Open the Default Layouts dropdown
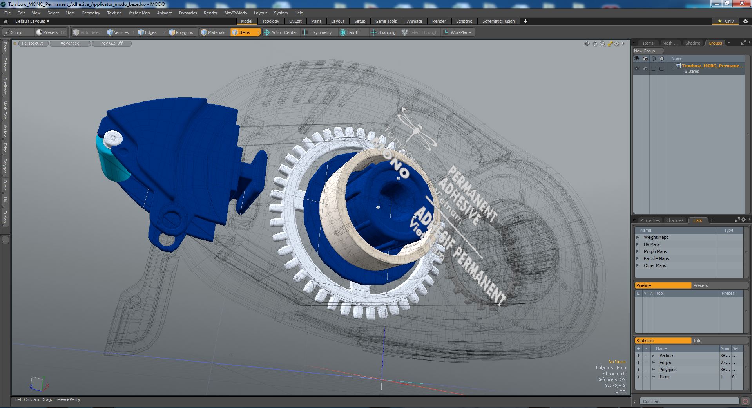Screen dimensions: 752x408 click(32, 21)
